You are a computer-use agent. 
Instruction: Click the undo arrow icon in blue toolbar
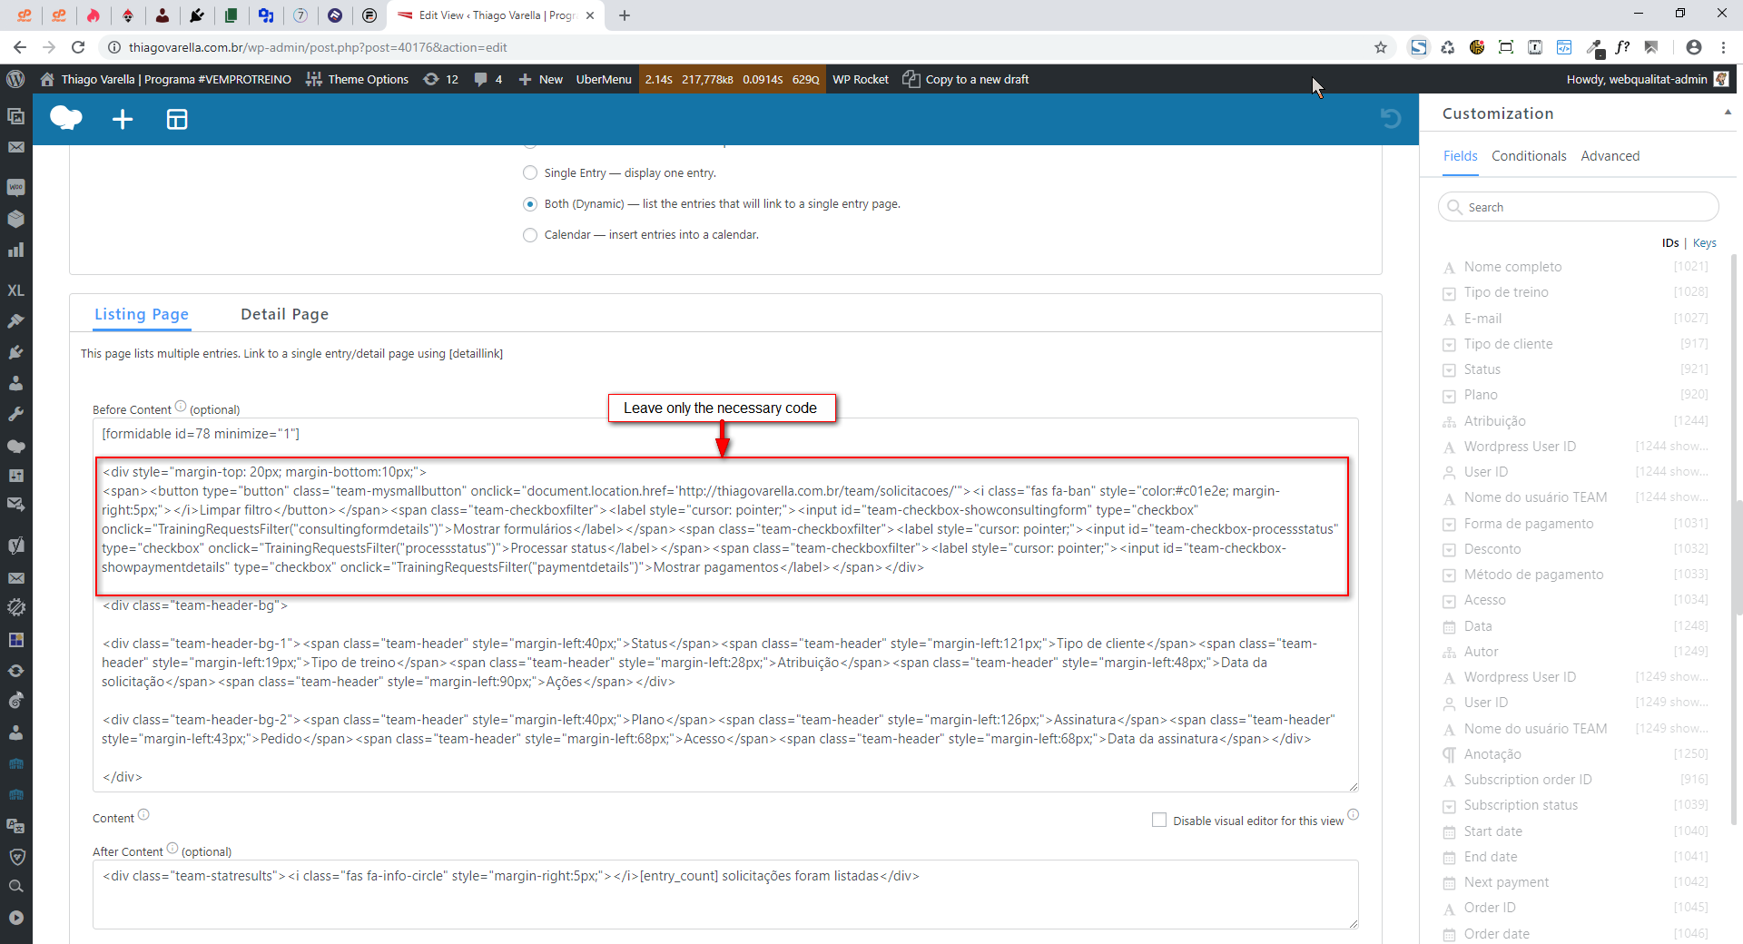[x=1390, y=118]
